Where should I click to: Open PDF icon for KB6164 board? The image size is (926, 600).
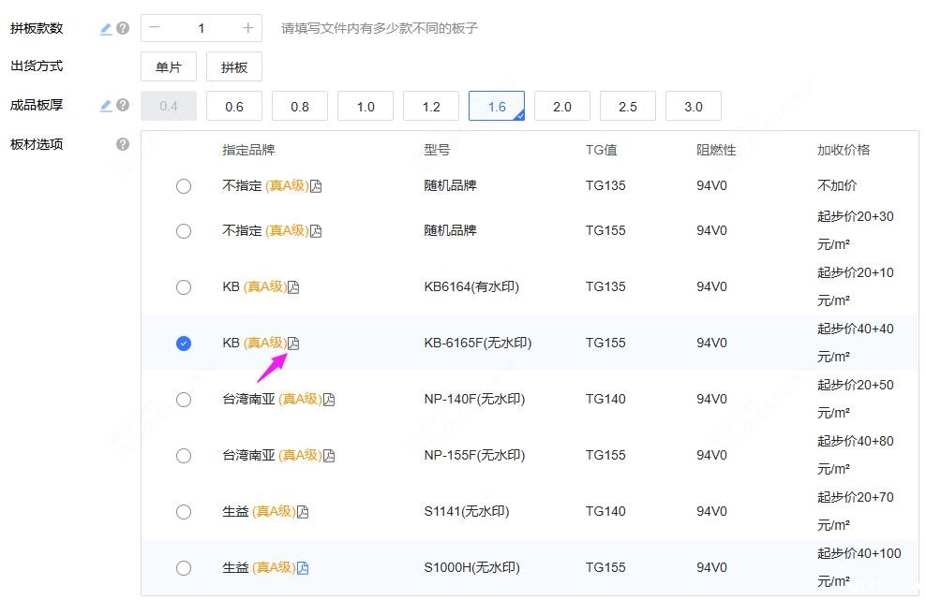tap(293, 287)
